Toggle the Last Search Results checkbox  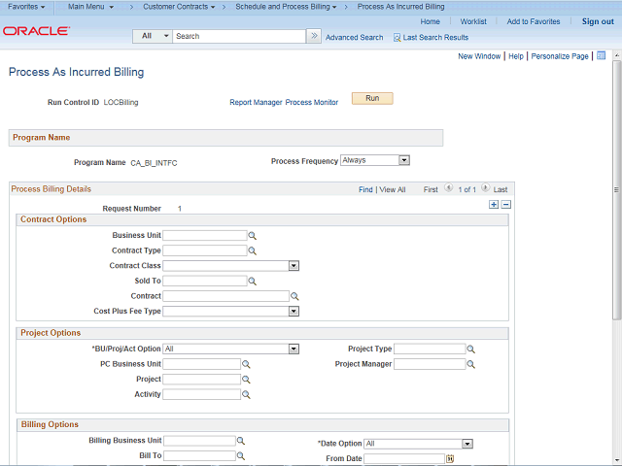tap(397, 38)
